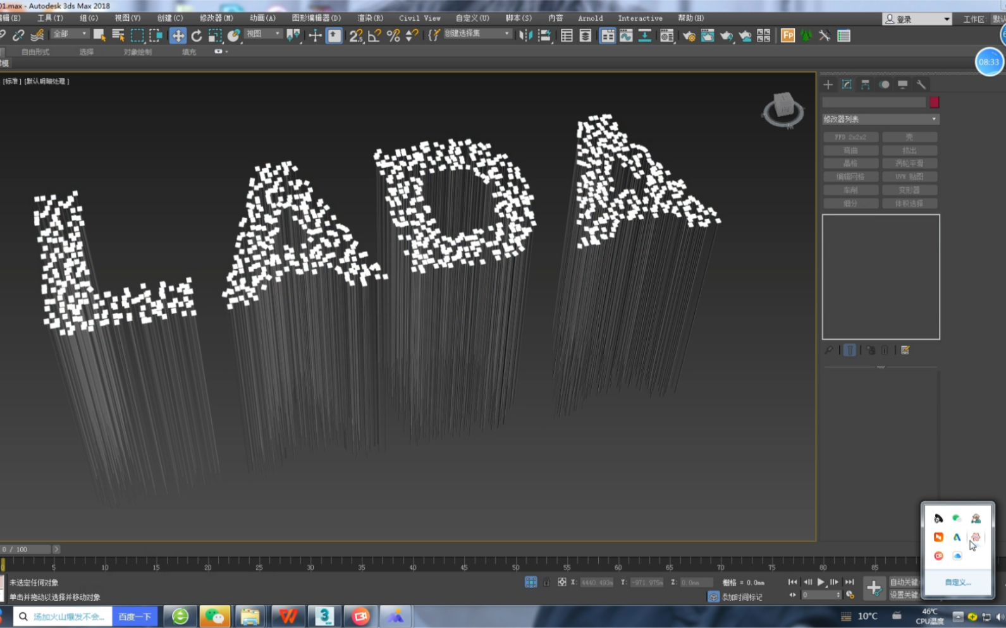
Task: Click the 编辑网格 modifier button
Action: click(x=850, y=177)
